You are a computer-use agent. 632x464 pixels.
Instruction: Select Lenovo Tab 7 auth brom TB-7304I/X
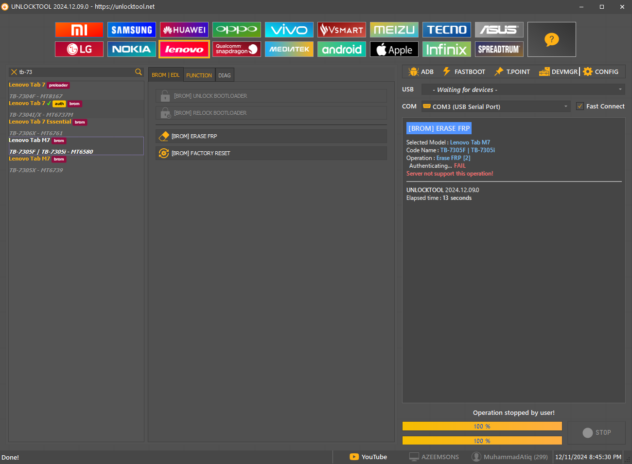tap(76, 109)
